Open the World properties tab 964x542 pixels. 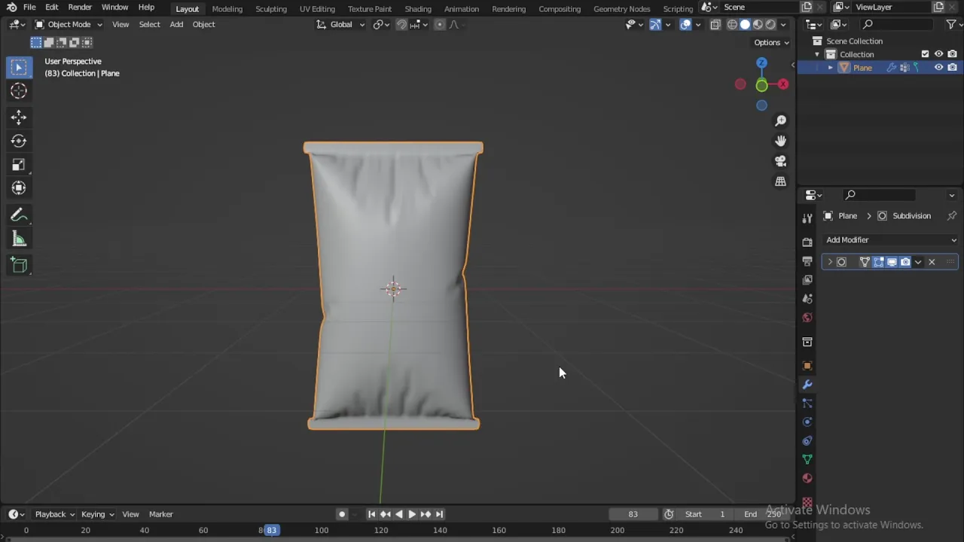(807, 318)
